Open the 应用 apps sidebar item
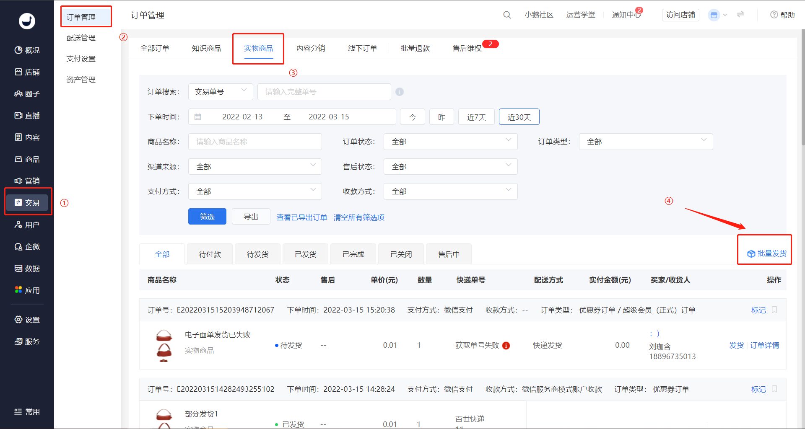 27,290
